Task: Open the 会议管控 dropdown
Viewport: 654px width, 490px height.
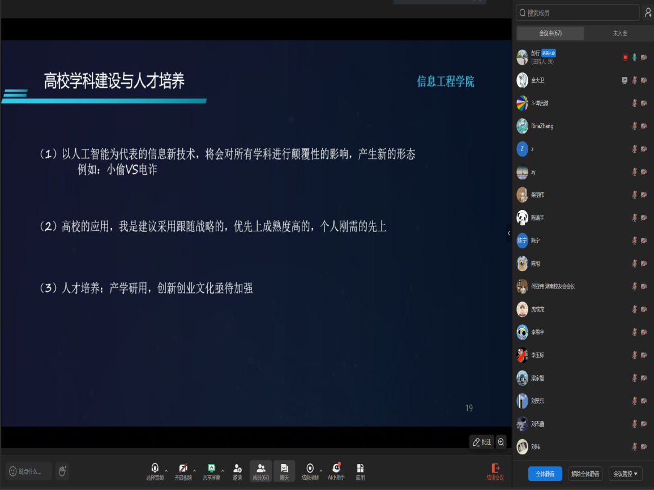Action: coord(626,474)
